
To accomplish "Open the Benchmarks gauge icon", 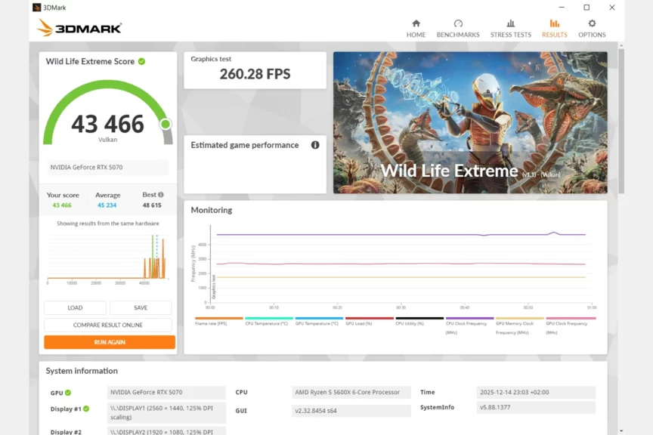I will 458,24.
